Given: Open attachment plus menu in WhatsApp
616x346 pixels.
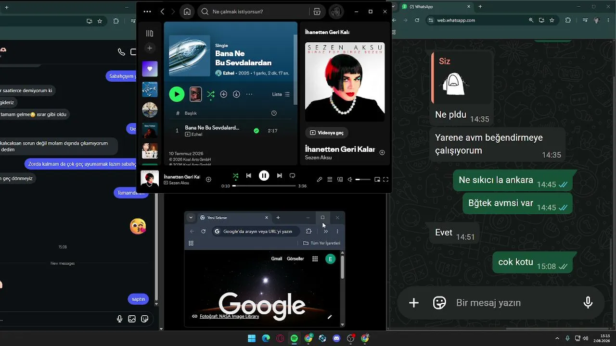Looking at the screenshot, I should [414, 303].
